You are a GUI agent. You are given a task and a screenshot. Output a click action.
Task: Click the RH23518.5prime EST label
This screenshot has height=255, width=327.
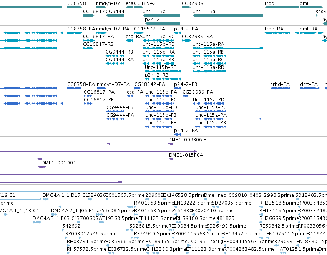279,203
